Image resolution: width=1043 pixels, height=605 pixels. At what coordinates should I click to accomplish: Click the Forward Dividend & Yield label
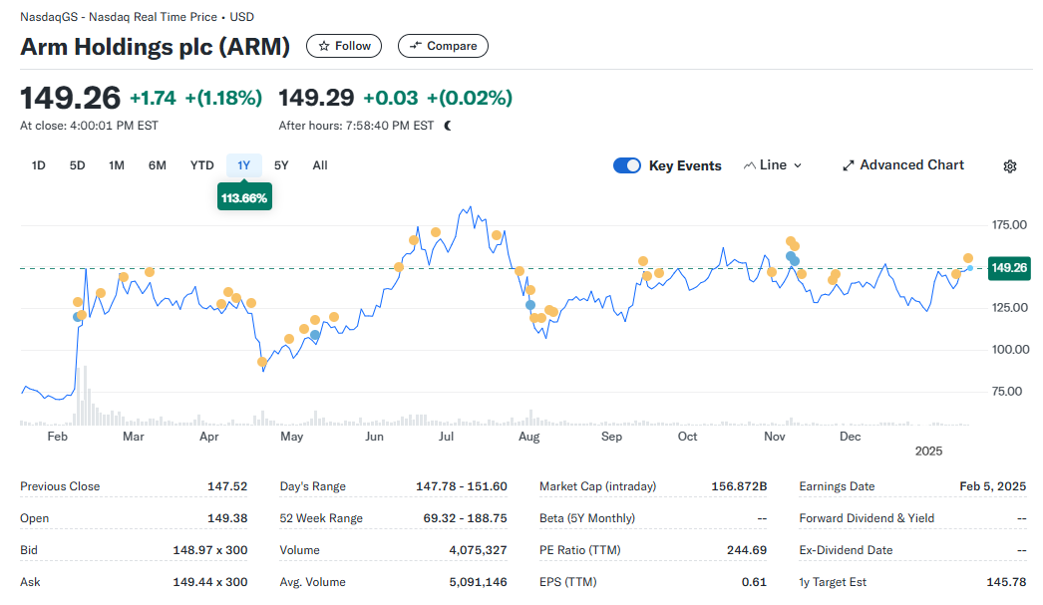pos(867,518)
